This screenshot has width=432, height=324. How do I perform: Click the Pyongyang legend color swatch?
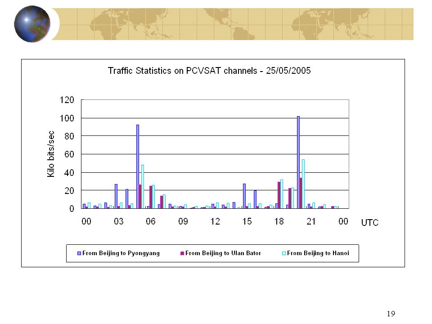coord(79,253)
